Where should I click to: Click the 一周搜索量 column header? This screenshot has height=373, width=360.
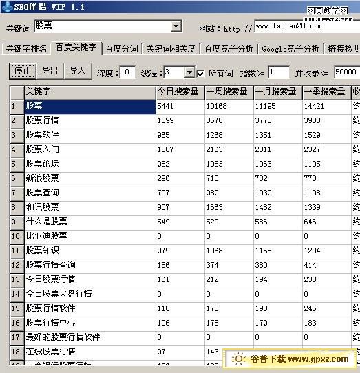229,92
